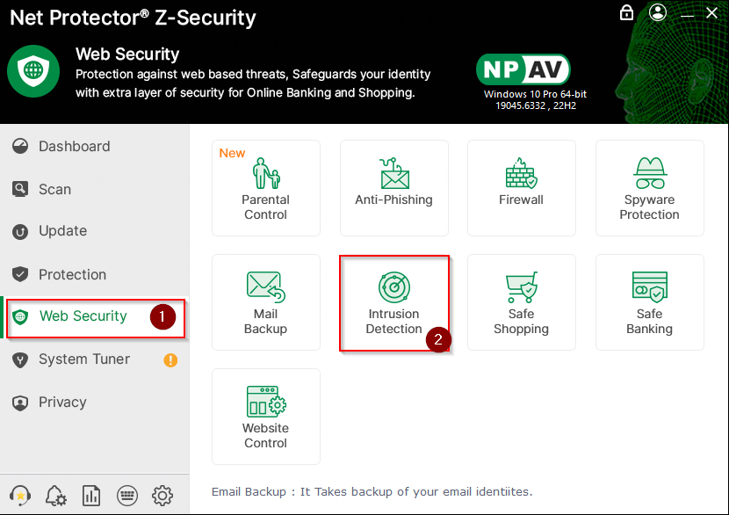Viewport: 729px width, 515px height.
Task: Launch the virtual keyboard icon
Action: 126,496
